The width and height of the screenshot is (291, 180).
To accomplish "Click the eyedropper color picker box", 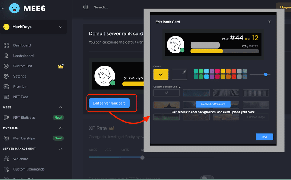I will click(179, 74).
